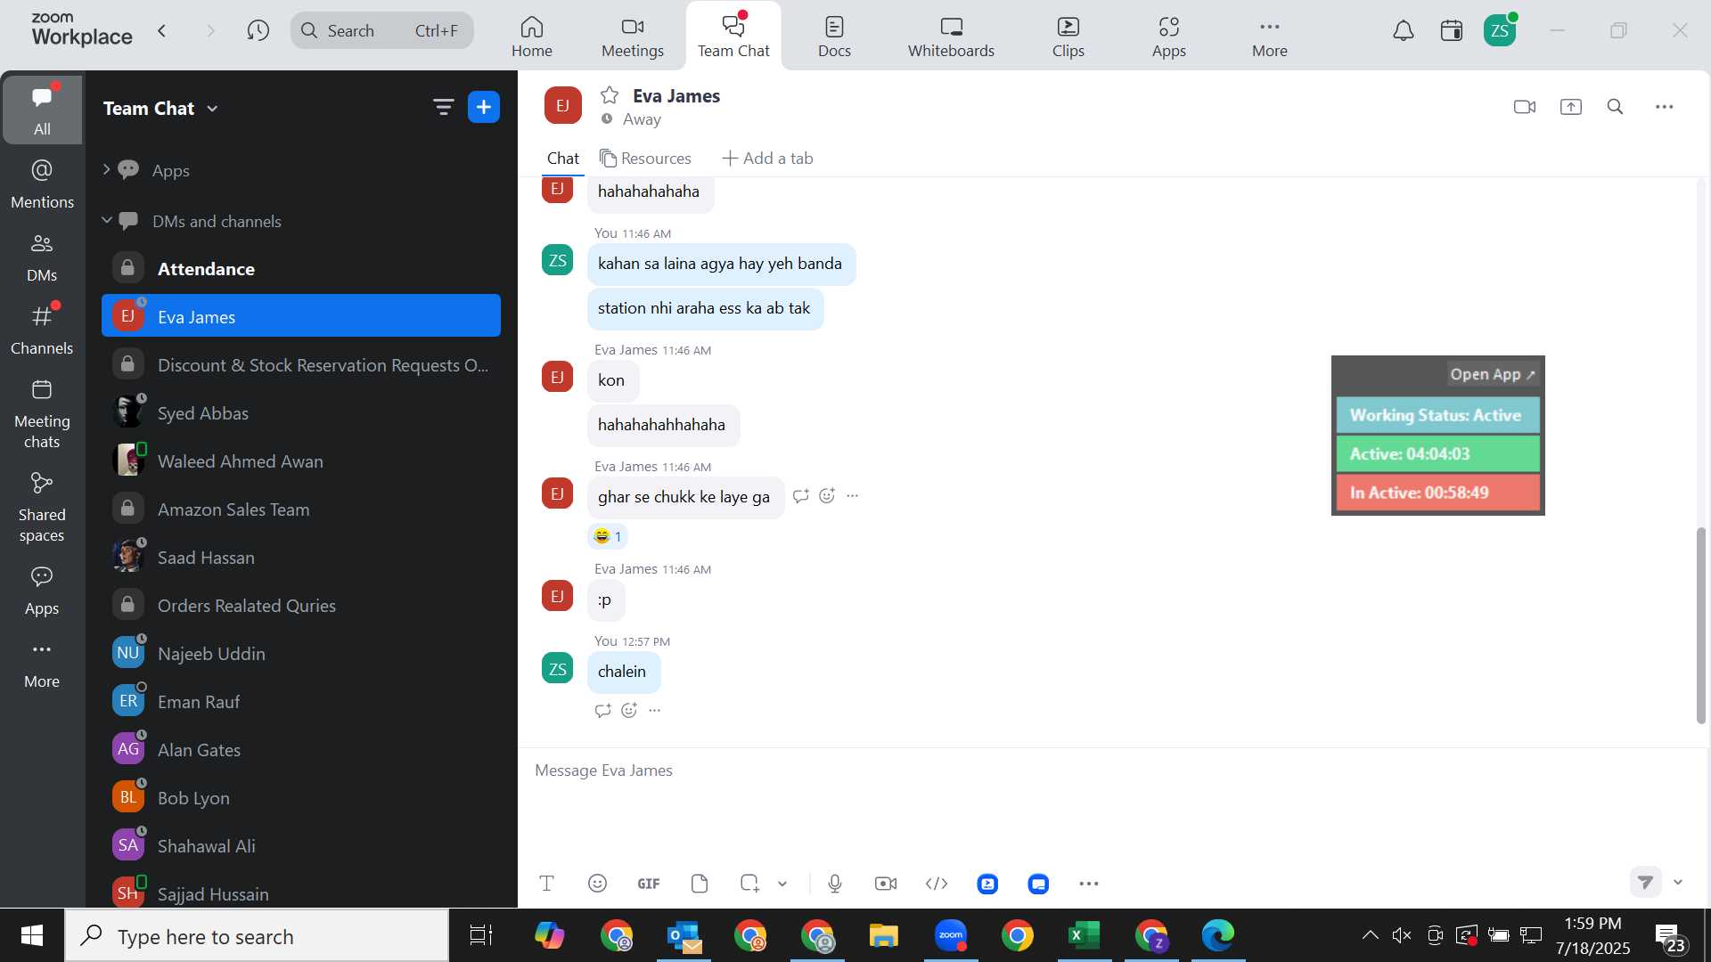Add reaction to 'ghar se chukk ke laye ga'
1711x962 pixels.
point(827,496)
